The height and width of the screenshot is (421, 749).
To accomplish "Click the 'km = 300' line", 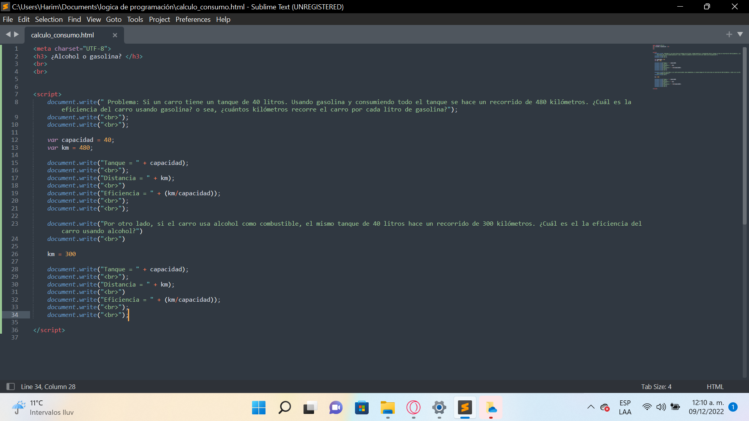I will (62, 254).
